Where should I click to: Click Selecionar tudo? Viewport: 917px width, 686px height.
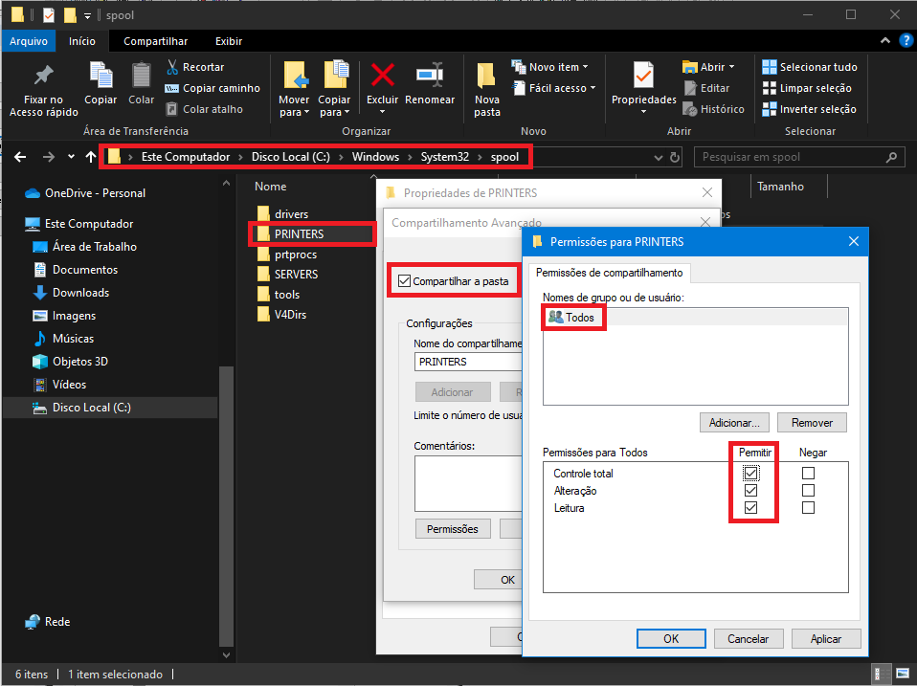[810, 67]
